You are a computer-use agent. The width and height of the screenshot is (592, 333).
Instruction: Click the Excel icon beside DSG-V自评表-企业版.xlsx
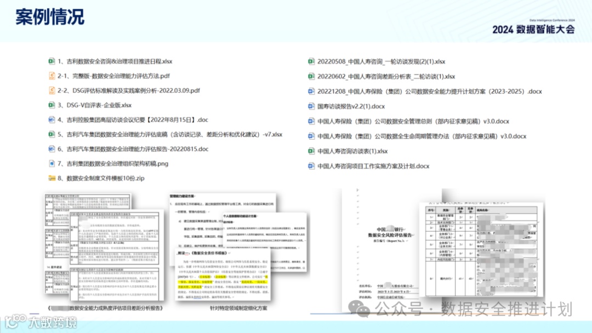pyautogui.click(x=52, y=105)
